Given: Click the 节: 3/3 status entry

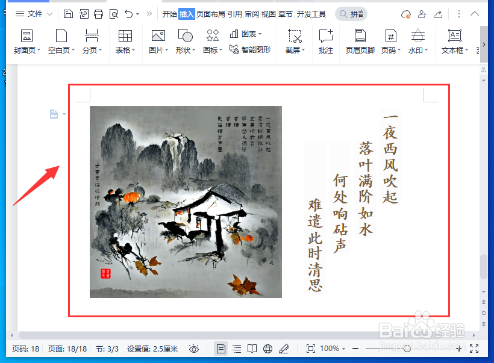Looking at the screenshot, I should pyautogui.click(x=107, y=349).
